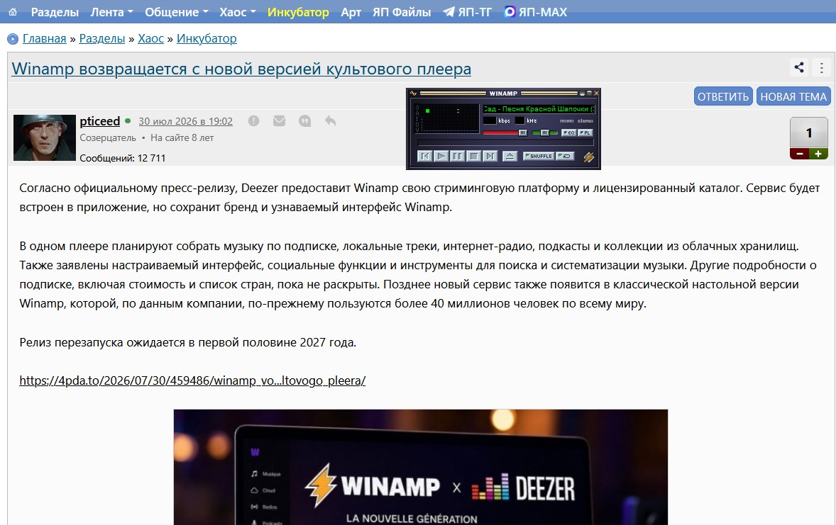Viewport: 836px width, 525px height.
Task: Click the eject button in Winamp widget
Action: click(x=510, y=156)
